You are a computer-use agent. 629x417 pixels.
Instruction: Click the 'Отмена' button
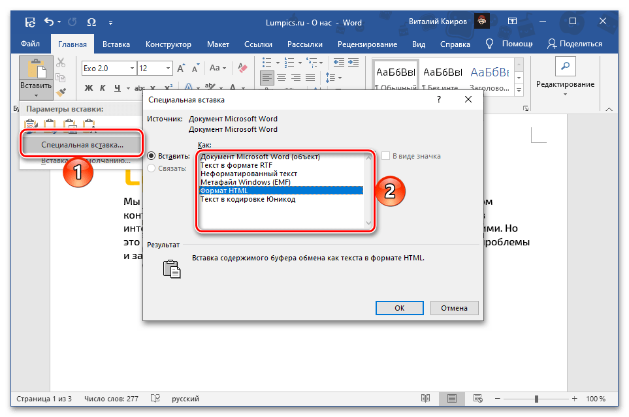pyautogui.click(x=453, y=307)
